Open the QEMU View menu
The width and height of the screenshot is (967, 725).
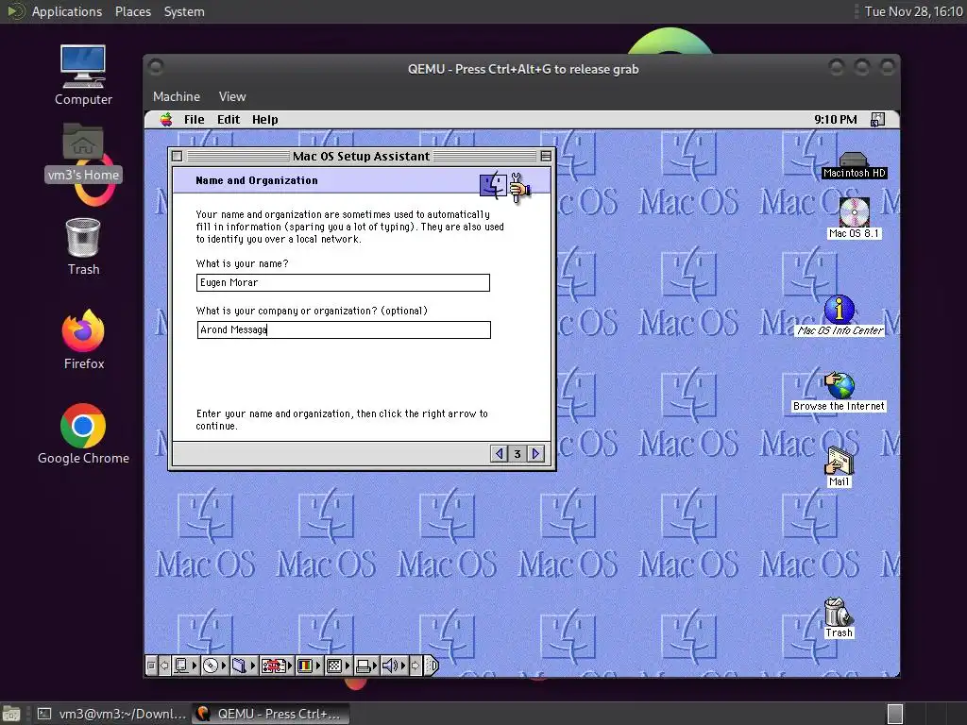tap(232, 97)
